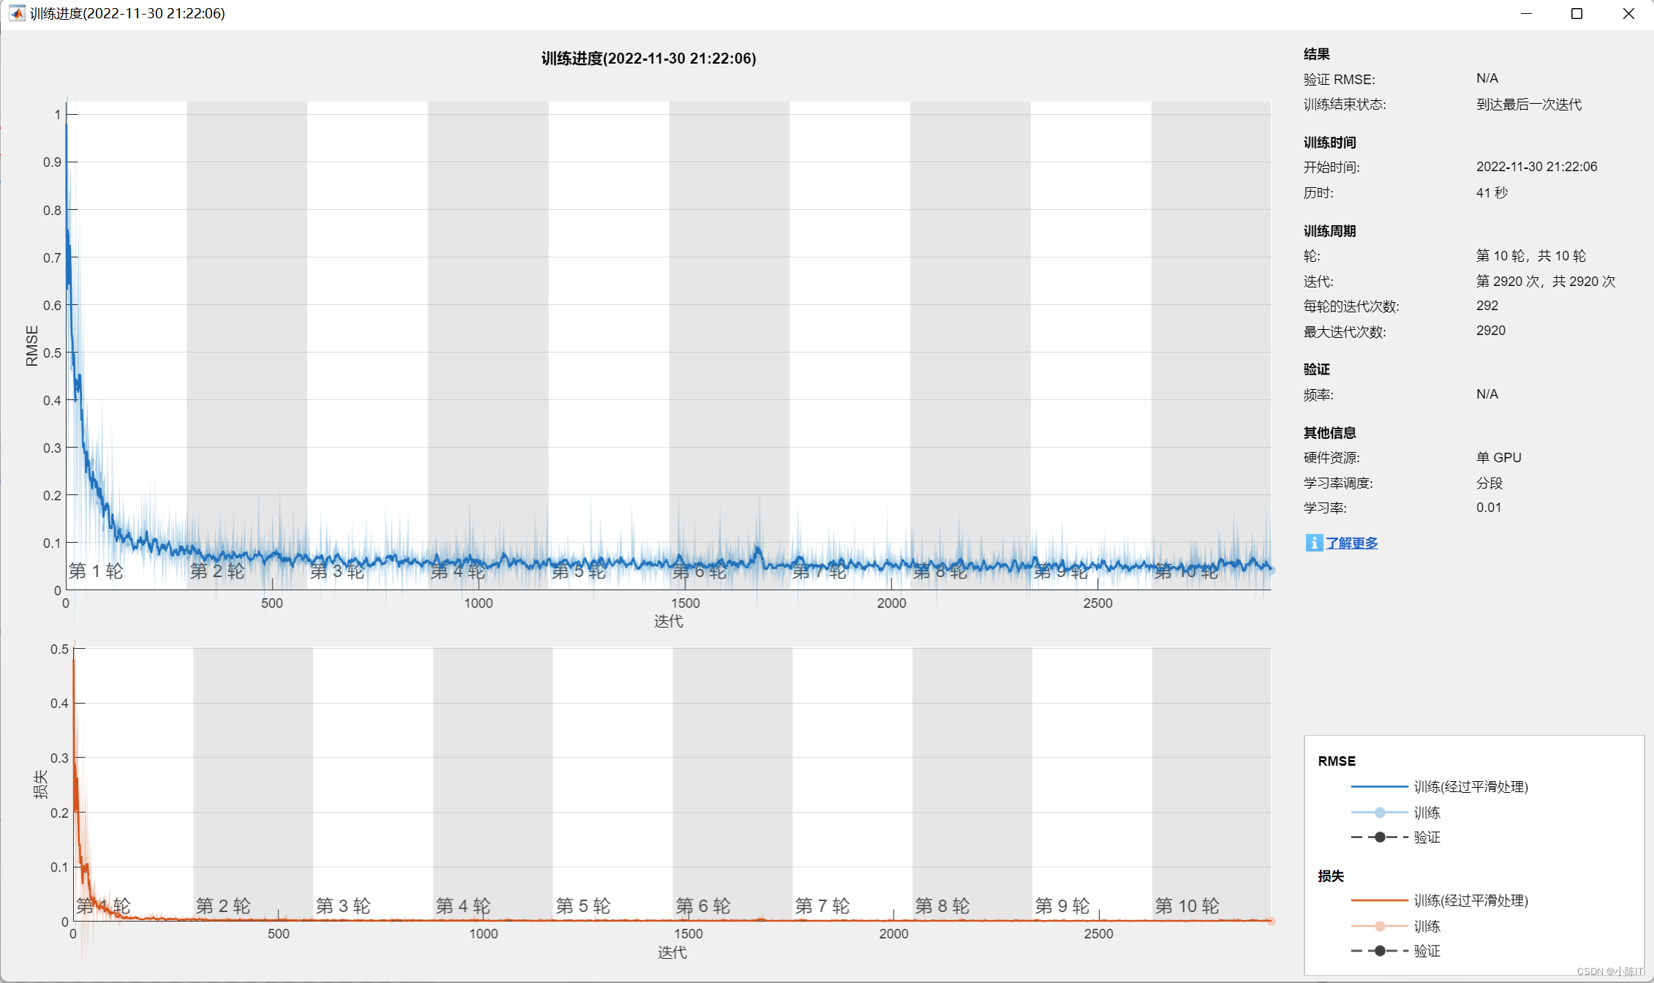Click the RMSE smoothed training legend line
1654x983 pixels.
point(1379,786)
